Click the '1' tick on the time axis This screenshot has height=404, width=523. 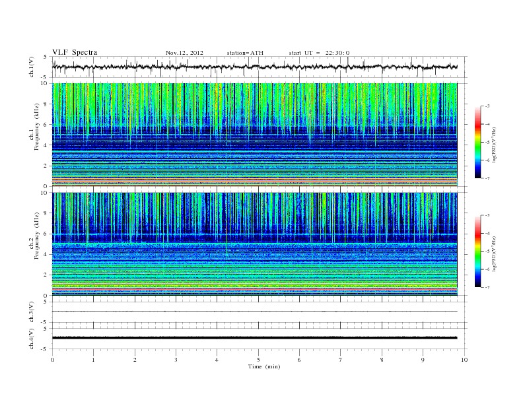point(93,360)
